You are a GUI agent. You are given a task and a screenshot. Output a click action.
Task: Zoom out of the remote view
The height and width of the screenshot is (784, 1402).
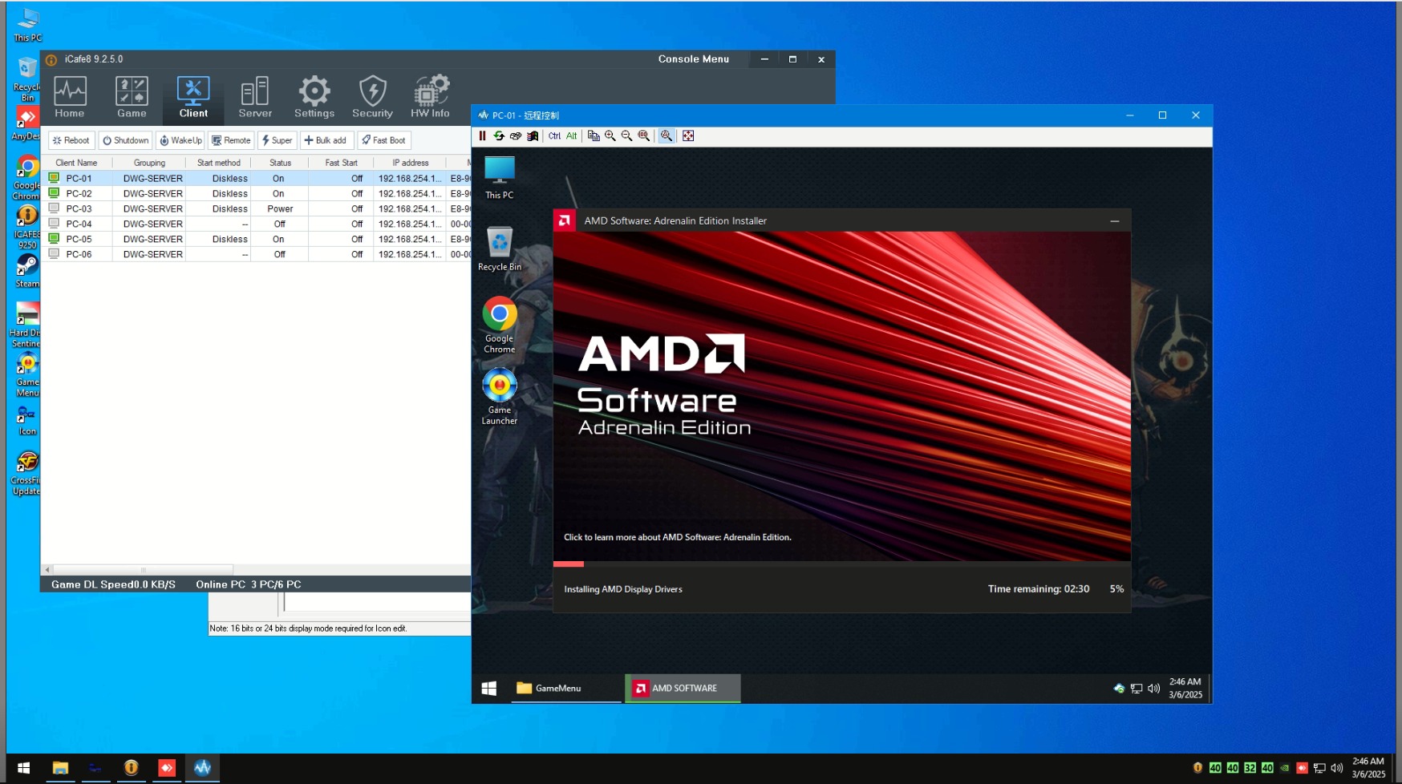click(627, 135)
